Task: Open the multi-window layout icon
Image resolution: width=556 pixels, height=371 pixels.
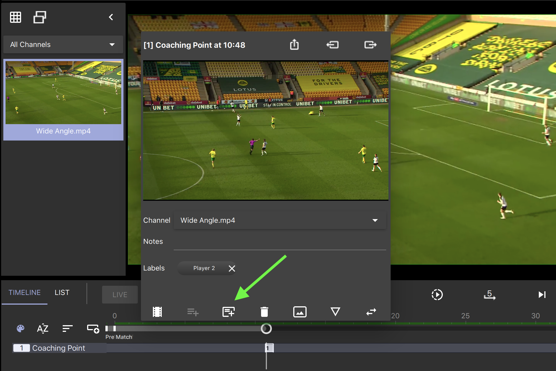Action: tap(40, 17)
